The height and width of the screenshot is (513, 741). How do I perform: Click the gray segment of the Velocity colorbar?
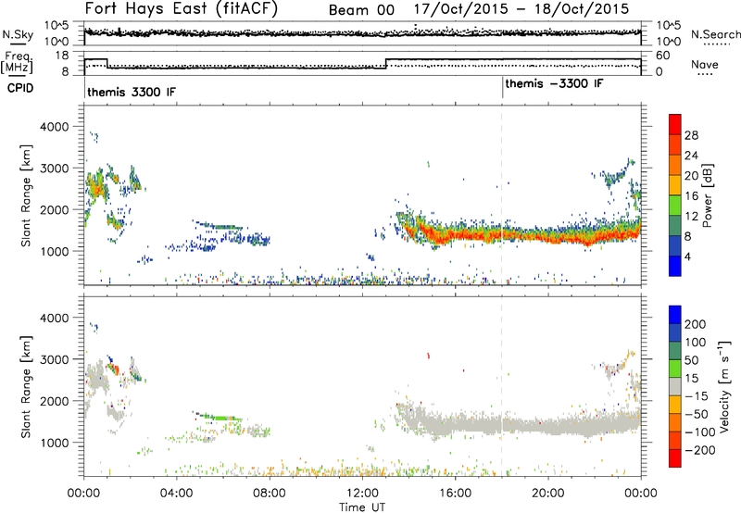coord(675,386)
